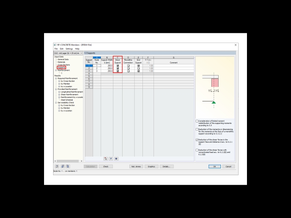
Task: Enable Monolithic Connection for support 1
Action: 128,66
